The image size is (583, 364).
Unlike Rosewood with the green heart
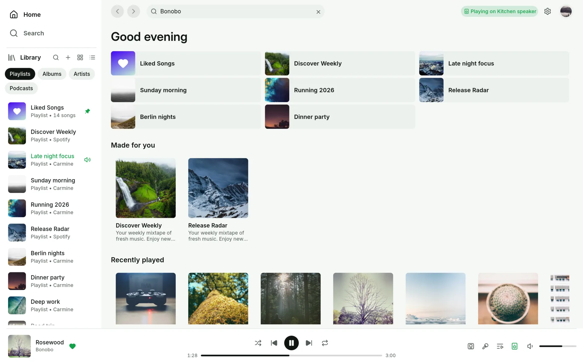click(73, 346)
